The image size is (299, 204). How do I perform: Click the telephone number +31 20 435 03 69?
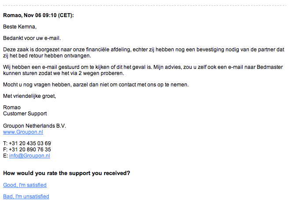pos(30,143)
